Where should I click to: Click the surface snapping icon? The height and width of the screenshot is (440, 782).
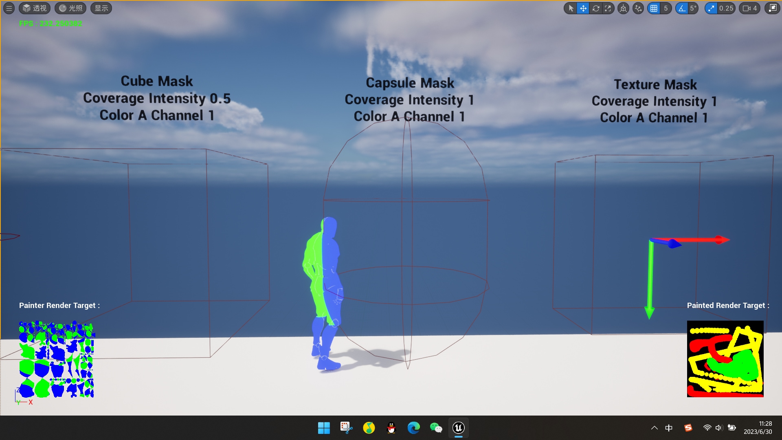click(638, 8)
